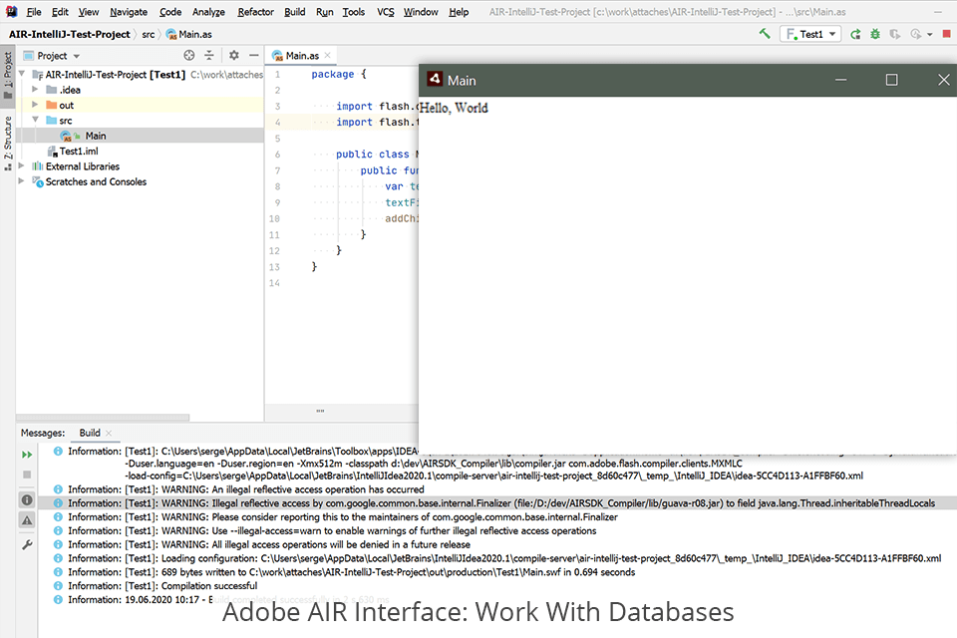Click the Build project hammer icon
The image size is (957, 638).
click(765, 34)
